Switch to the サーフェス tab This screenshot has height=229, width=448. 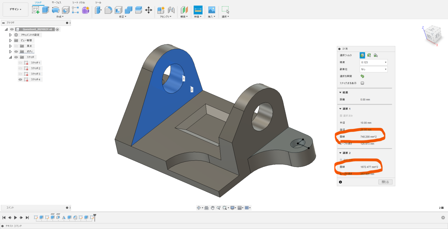tap(56, 2)
